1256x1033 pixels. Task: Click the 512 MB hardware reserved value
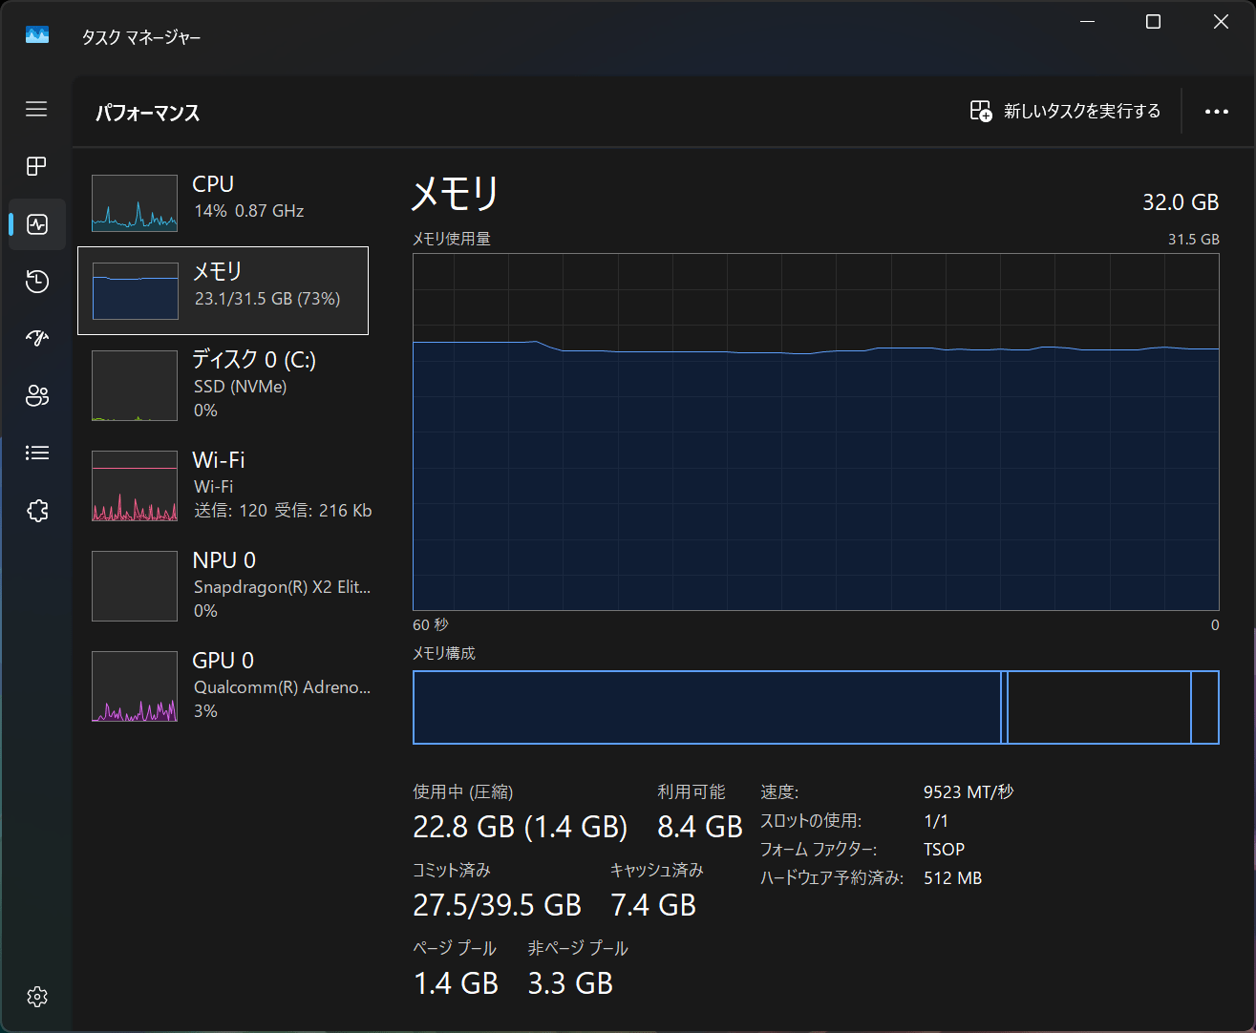pos(952,877)
